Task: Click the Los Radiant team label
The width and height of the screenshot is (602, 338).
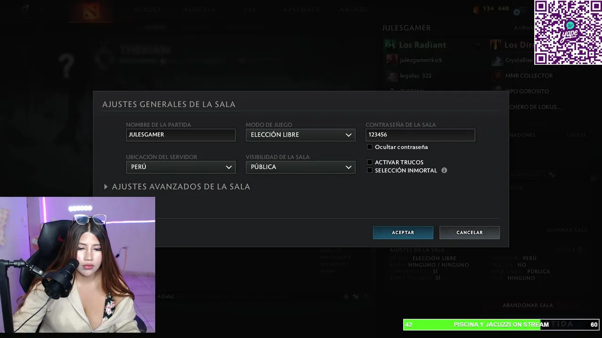Action: 422,45
